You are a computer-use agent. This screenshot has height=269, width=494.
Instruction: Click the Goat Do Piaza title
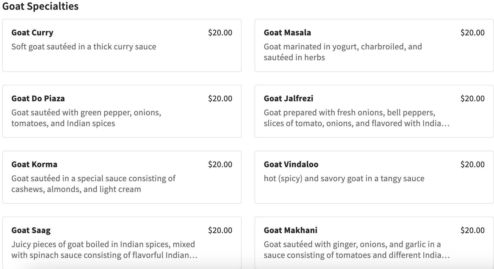pyautogui.click(x=38, y=99)
